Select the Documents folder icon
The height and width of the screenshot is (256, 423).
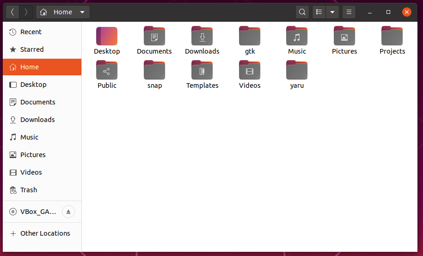[x=154, y=36]
